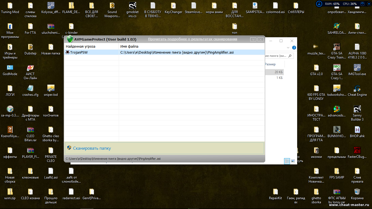
Task: Switch Explorer to large thumbnails view
Action: pos(293,161)
